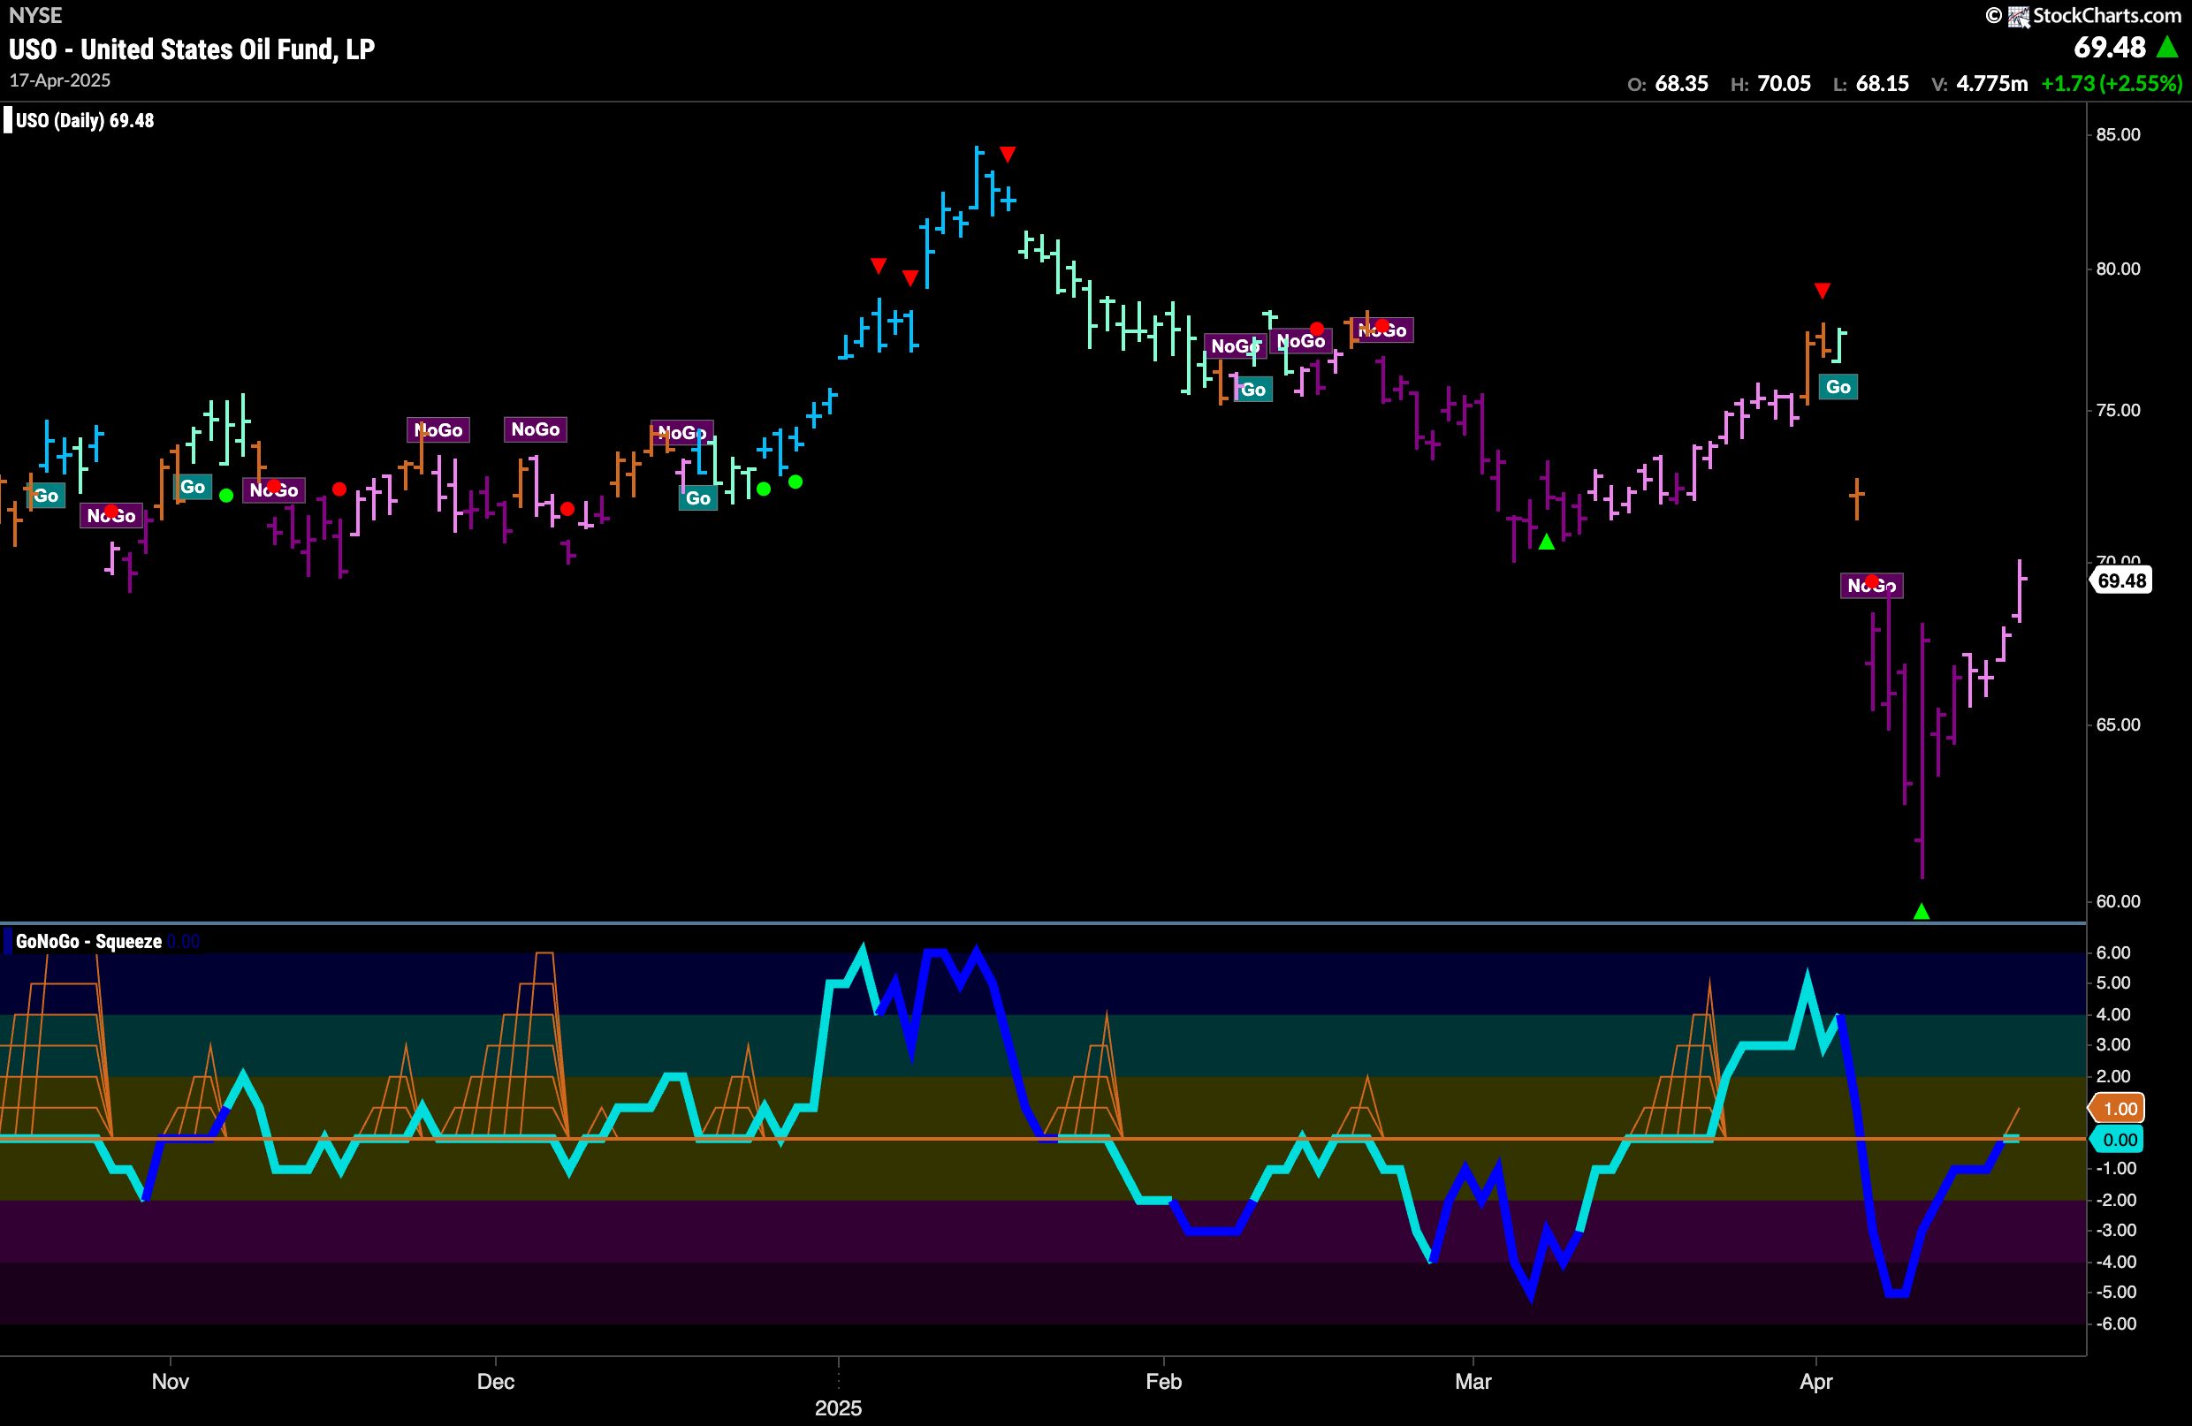The height and width of the screenshot is (1426, 2192).
Task: Select the Go label in early February
Action: 1253,390
